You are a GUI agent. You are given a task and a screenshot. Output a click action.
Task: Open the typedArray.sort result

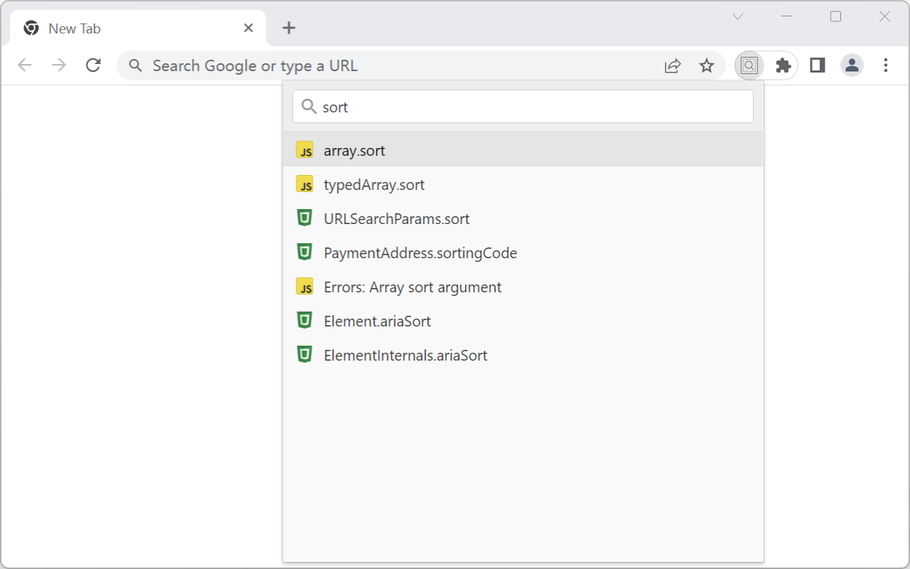[x=374, y=184]
